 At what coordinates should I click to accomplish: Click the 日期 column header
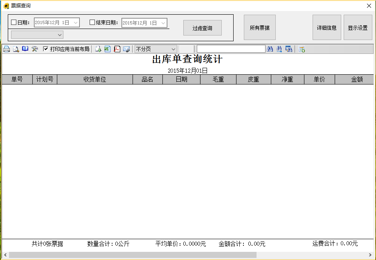[181, 80]
